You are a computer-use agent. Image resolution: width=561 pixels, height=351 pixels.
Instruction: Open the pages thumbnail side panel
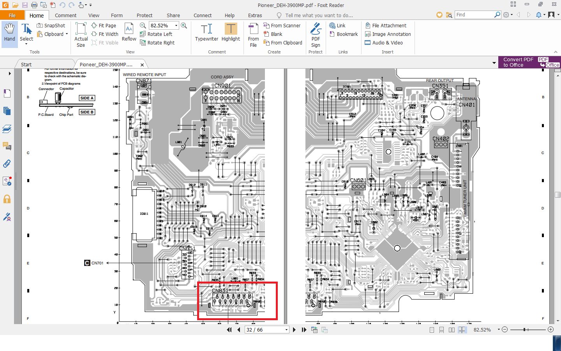[7, 111]
